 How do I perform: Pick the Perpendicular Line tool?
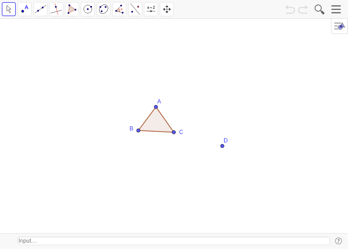coord(56,9)
